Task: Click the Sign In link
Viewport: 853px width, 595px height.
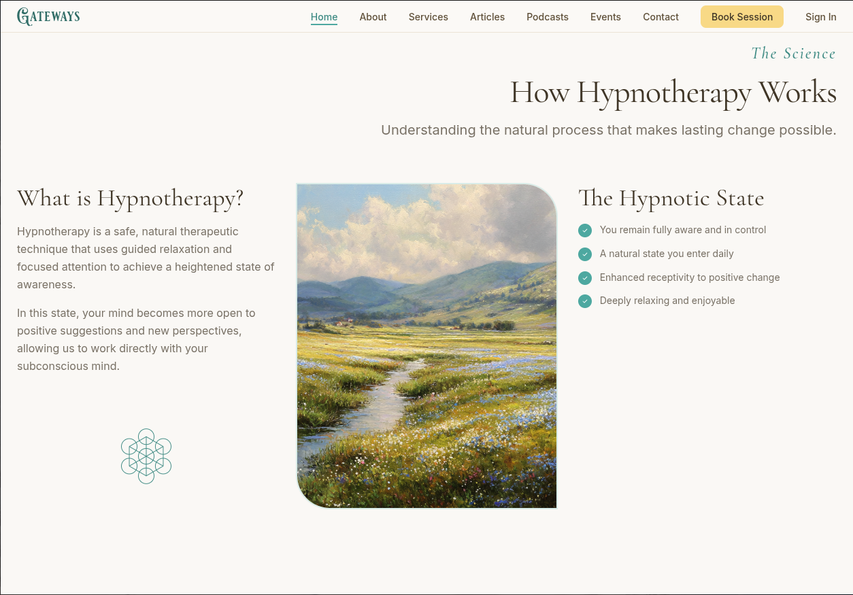Action: click(820, 17)
